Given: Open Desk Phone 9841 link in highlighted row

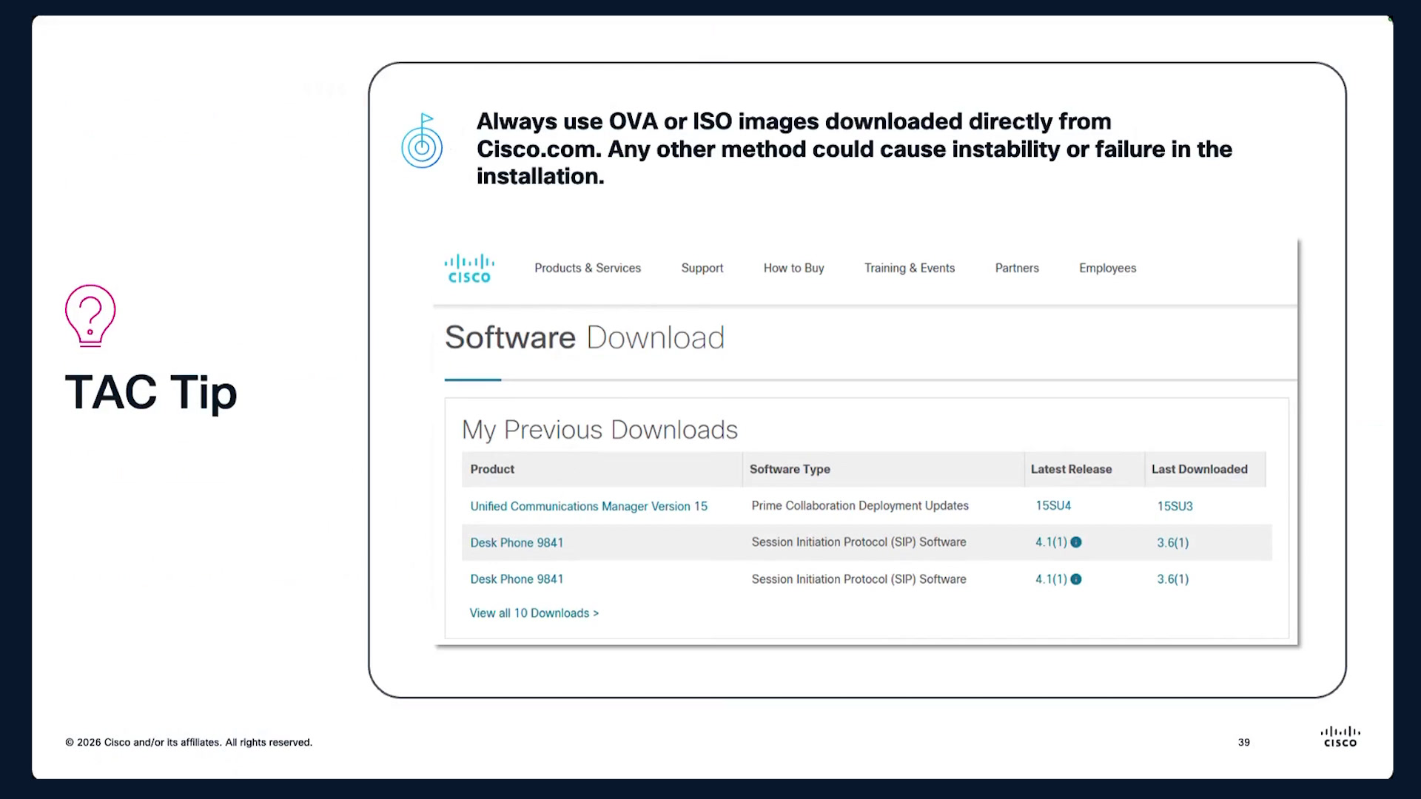Looking at the screenshot, I should 517,542.
